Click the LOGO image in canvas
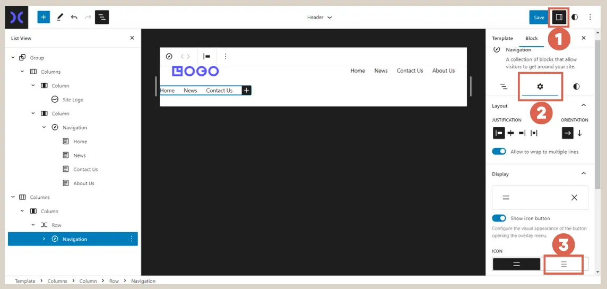 (x=195, y=71)
